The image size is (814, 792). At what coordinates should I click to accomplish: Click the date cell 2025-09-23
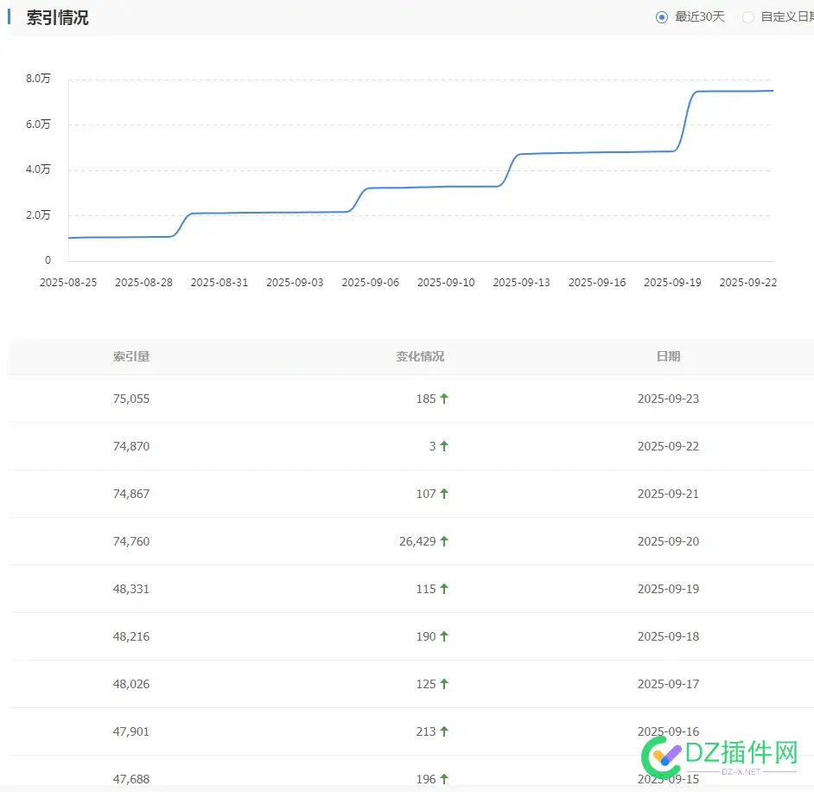click(x=668, y=399)
